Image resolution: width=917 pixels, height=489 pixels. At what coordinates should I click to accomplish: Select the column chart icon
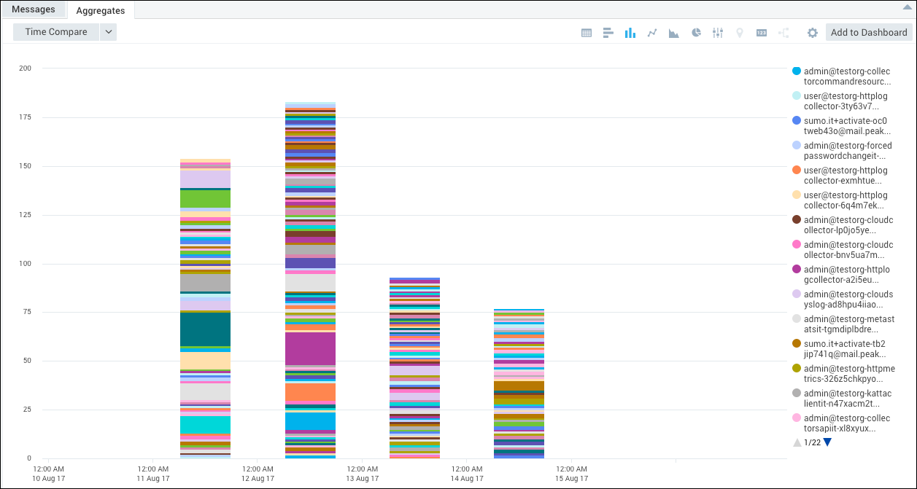click(630, 33)
